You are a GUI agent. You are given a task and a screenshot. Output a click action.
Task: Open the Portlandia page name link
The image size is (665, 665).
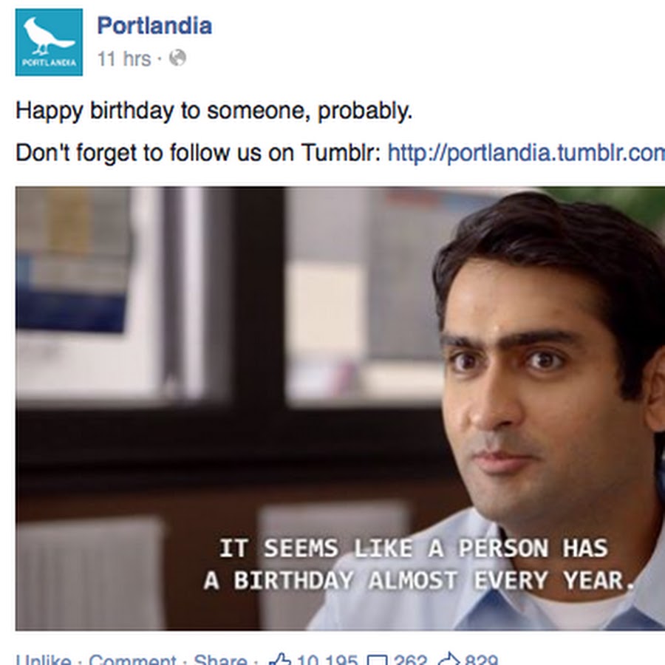154,25
